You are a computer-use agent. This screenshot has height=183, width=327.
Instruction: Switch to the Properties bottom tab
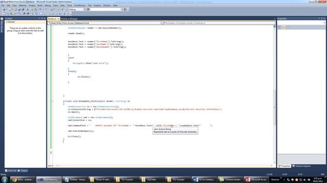tap(285, 166)
